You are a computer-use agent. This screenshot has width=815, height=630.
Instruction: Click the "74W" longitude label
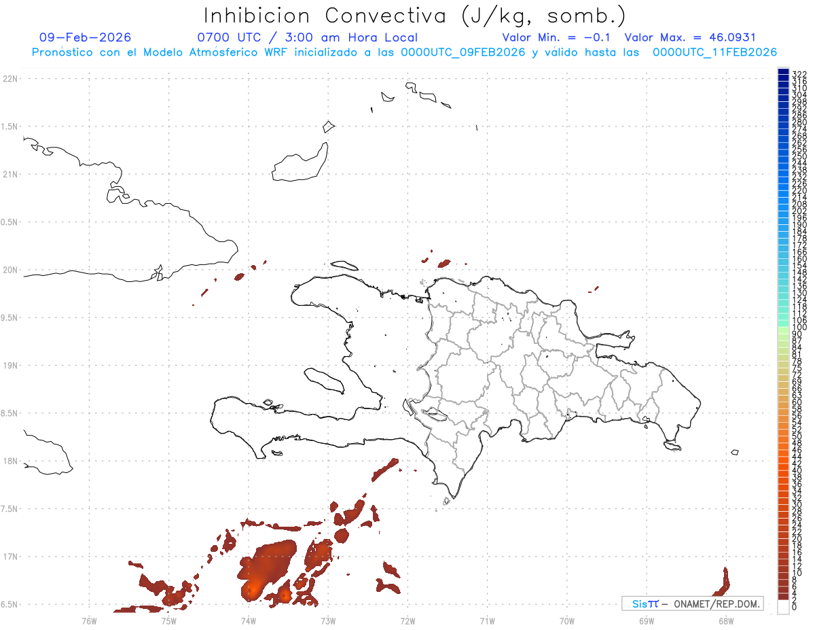pos(248,620)
